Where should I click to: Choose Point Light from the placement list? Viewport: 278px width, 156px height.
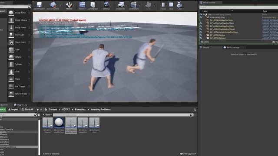click(x=19, y=35)
